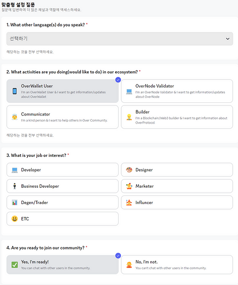Choose the Business Developer job option
This screenshot has height=285, width=238.
(63, 186)
